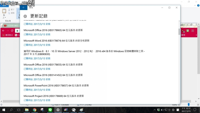Open the colorful app left of Solitaire
200x113 pixels.
(66, 110)
